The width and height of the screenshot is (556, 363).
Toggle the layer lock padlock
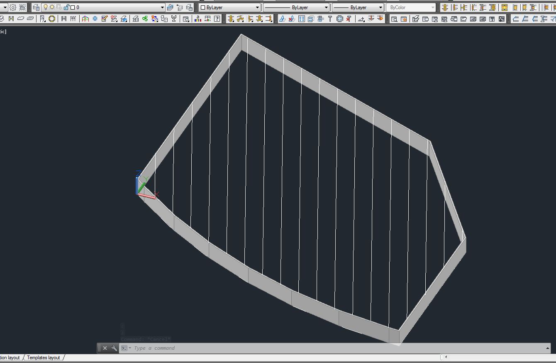66,7
